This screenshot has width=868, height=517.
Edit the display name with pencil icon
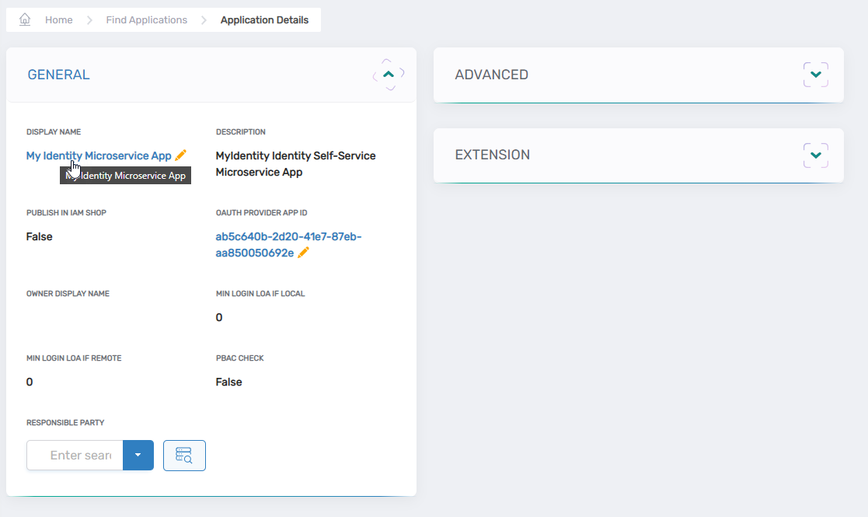181,155
